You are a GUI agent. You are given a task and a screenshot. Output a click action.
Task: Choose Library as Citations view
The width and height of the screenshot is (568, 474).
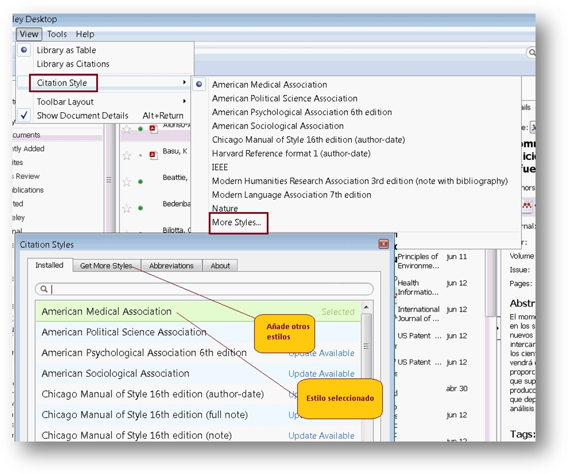pyautogui.click(x=73, y=64)
